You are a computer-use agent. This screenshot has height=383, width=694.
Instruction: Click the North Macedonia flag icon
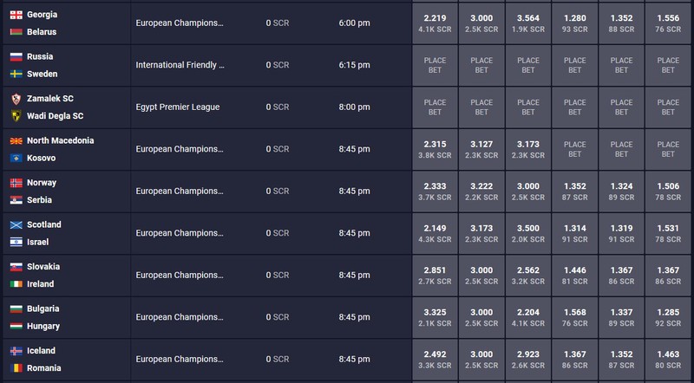pos(16,140)
